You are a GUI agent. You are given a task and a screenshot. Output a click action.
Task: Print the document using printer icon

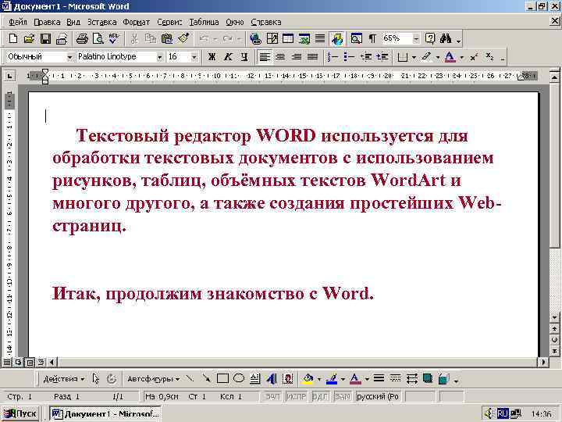[82, 38]
